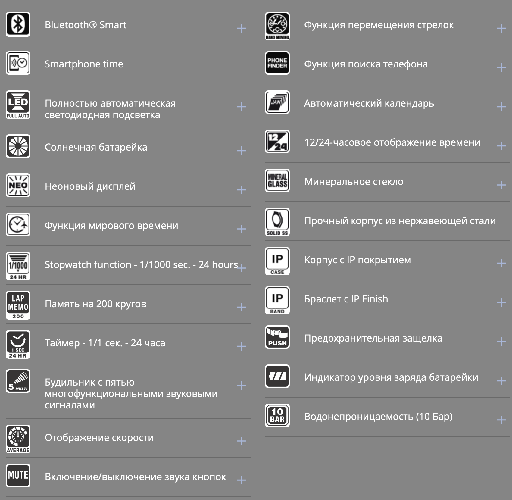Click the 12/24 hour format icon
The height and width of the screenshot is (500, 512).
[277, 142]
